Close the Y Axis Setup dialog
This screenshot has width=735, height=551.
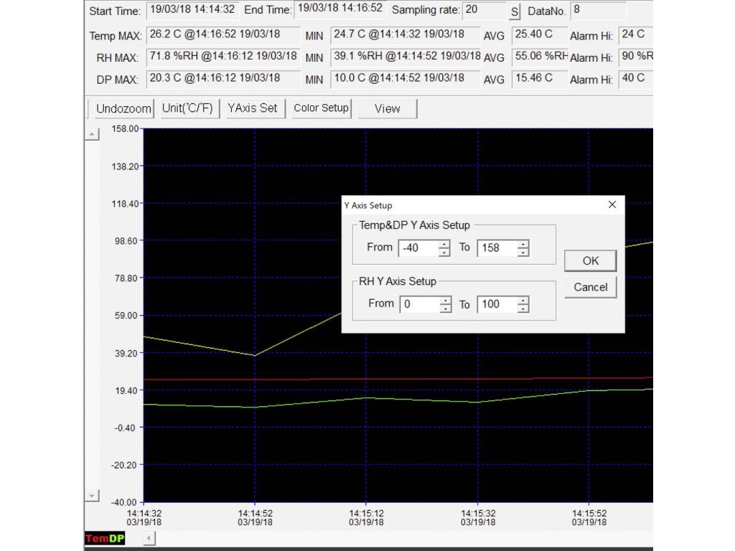[x=612, y=204]
